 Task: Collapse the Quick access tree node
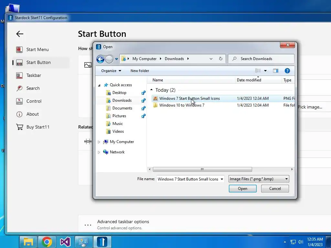click(x=99, y=85)
